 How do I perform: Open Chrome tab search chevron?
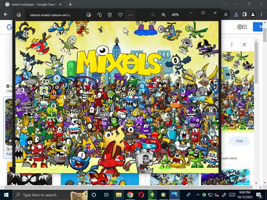click(225, 4)
